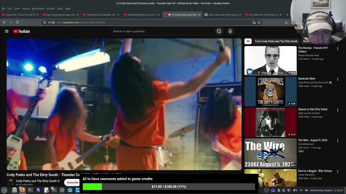The width and height of the screenshot is (346, 194).
Task: Pause the Thunder Cash '69 video player
Action: pos(124,104)
